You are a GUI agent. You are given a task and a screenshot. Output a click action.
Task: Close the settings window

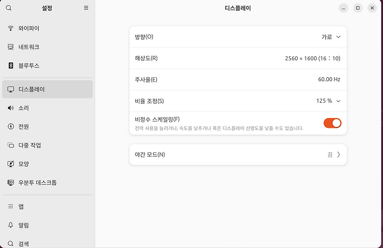(x=372, y=8)
